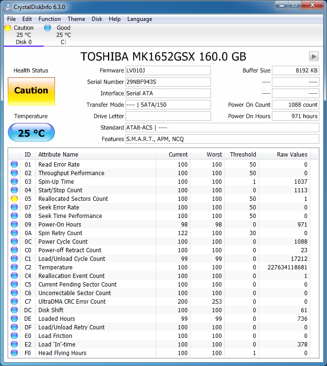
Task: Click blue status icon for Load Friction
Action: click(14, 336)
